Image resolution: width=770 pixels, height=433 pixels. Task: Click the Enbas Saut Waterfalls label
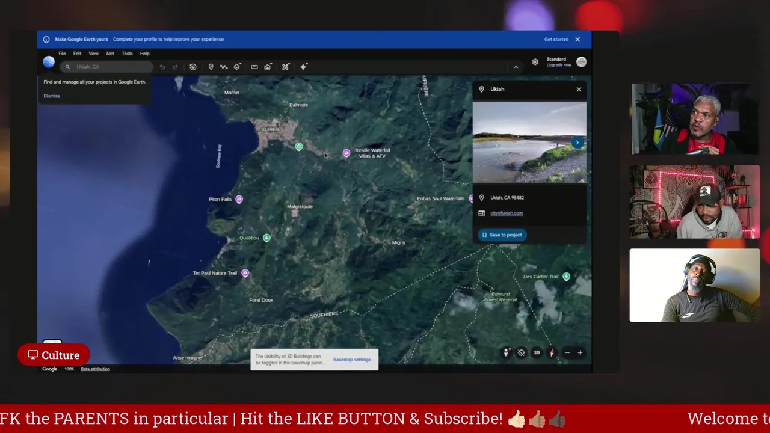(x=440, y=199)
